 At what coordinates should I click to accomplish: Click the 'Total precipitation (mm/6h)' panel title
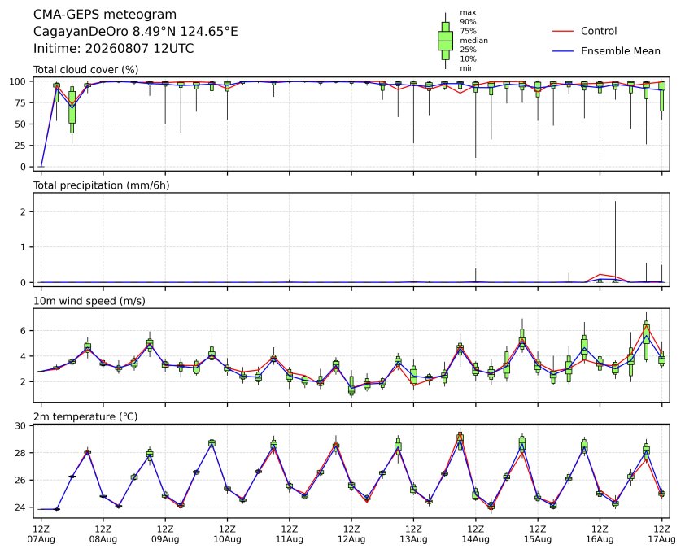click(x=102, y=185)
